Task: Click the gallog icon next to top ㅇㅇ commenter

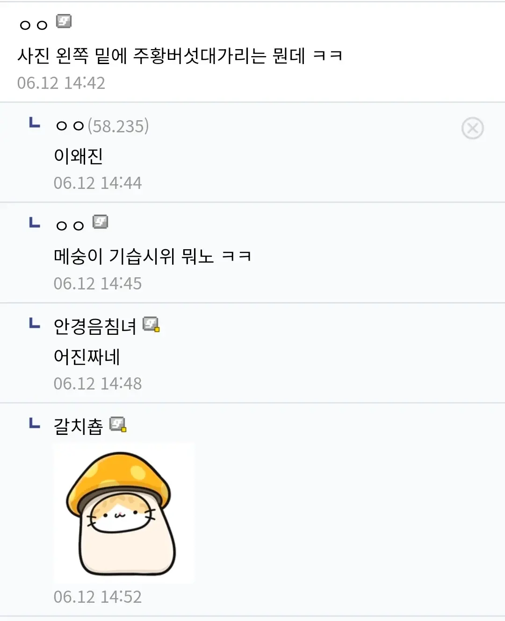Action: (x=64, y=22)
